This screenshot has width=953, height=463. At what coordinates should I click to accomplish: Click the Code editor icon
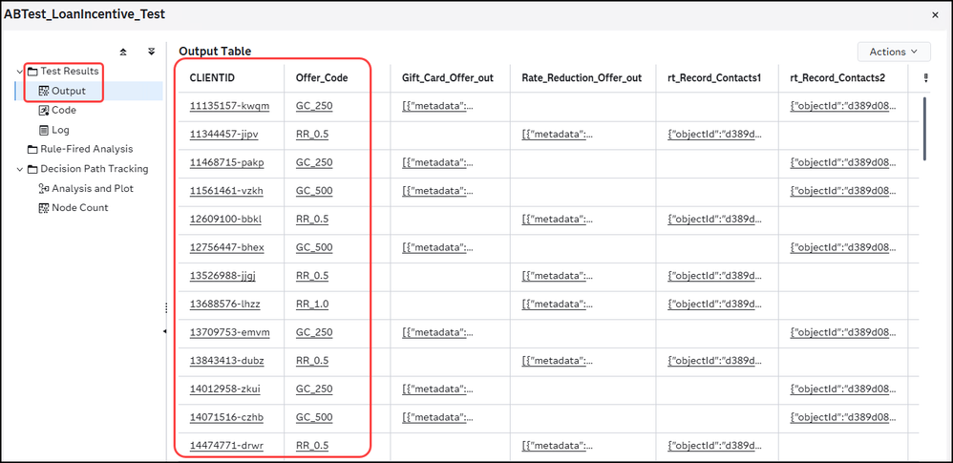coord(44,111)
